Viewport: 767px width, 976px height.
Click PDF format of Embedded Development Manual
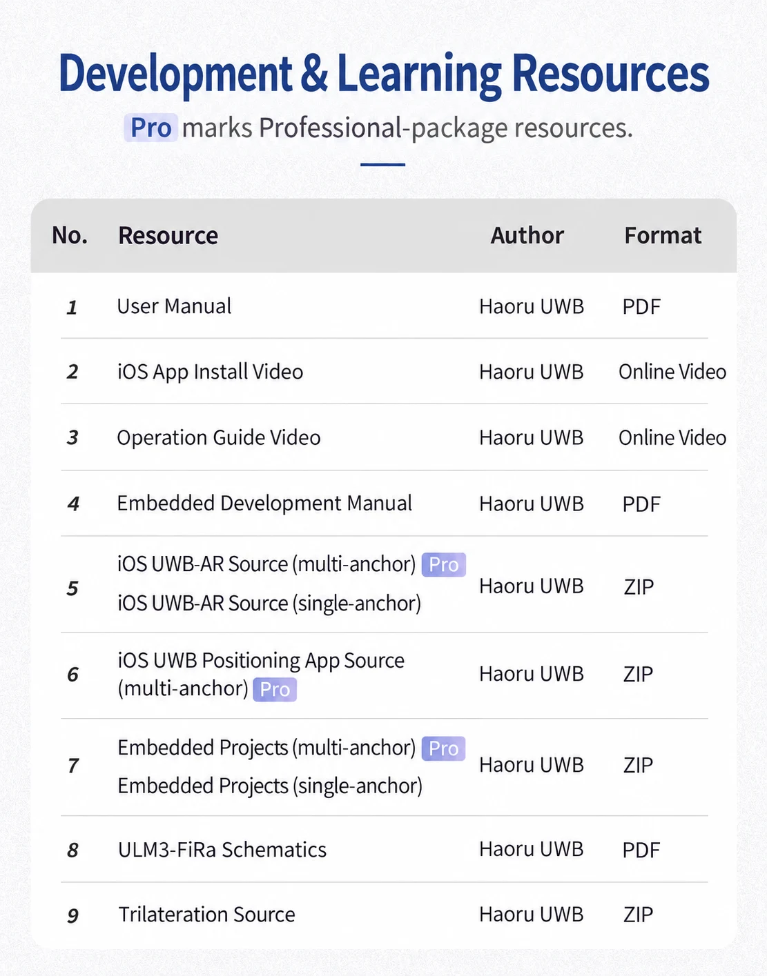click(641, 504)
